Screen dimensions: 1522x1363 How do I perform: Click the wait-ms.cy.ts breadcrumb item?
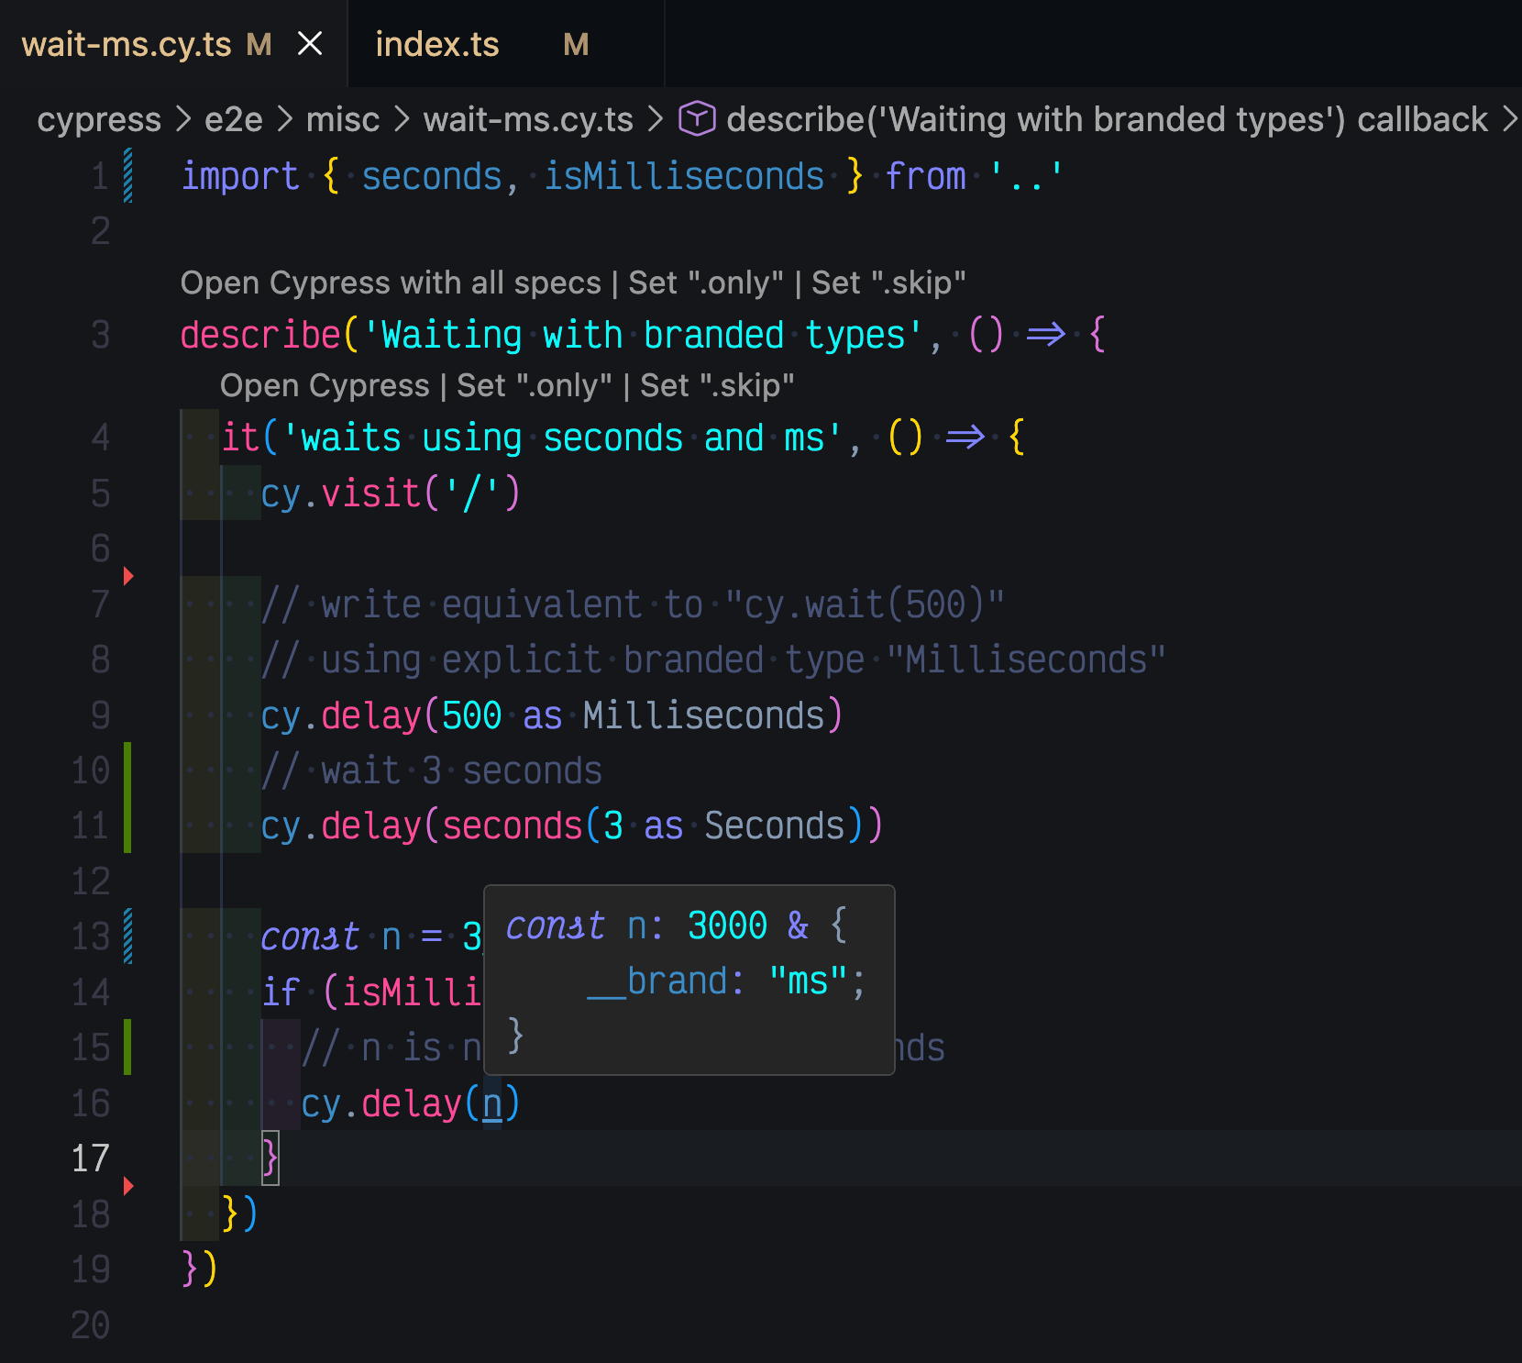(528, 119)
